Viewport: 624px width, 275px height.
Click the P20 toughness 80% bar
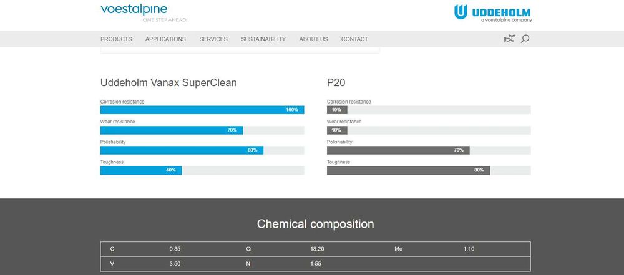click(x=408, y=170)
